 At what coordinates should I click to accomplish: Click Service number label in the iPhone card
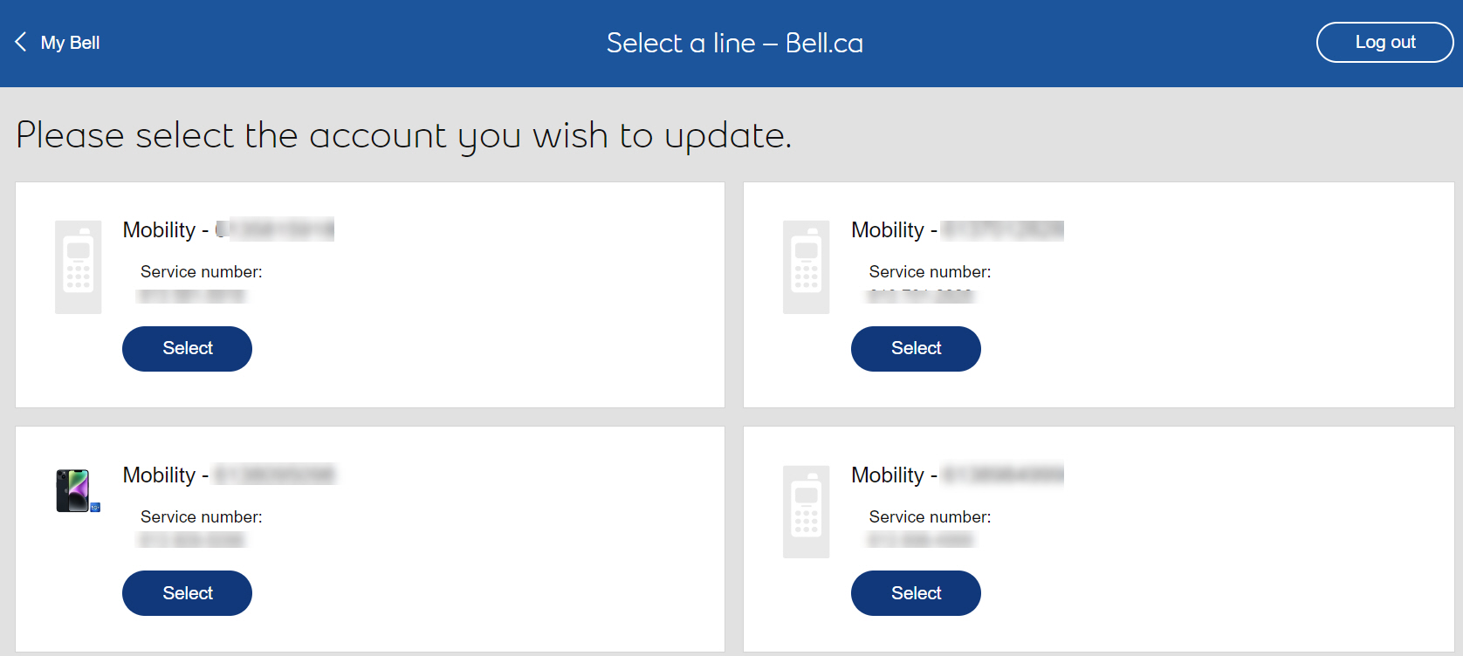pyautogui.click(x=202, y=517)
